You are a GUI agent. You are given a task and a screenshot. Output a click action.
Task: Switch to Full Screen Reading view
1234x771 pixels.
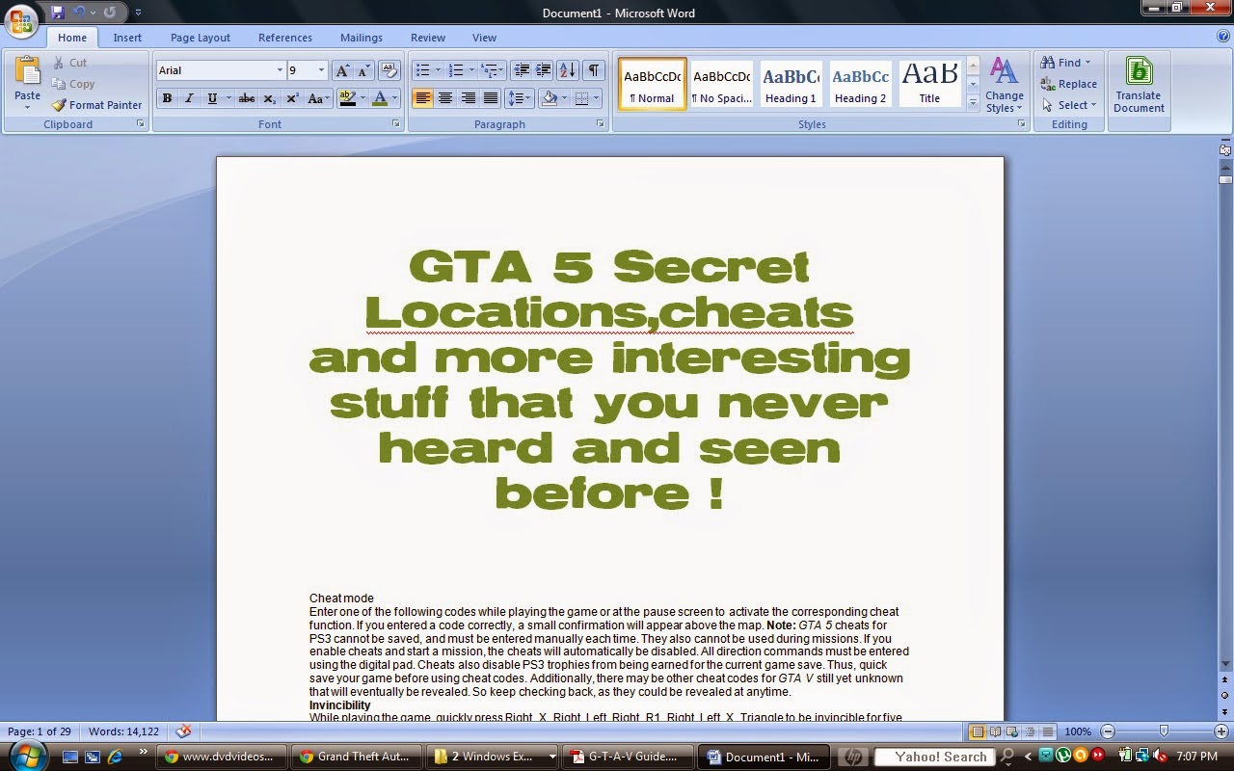tap(995, 732)
